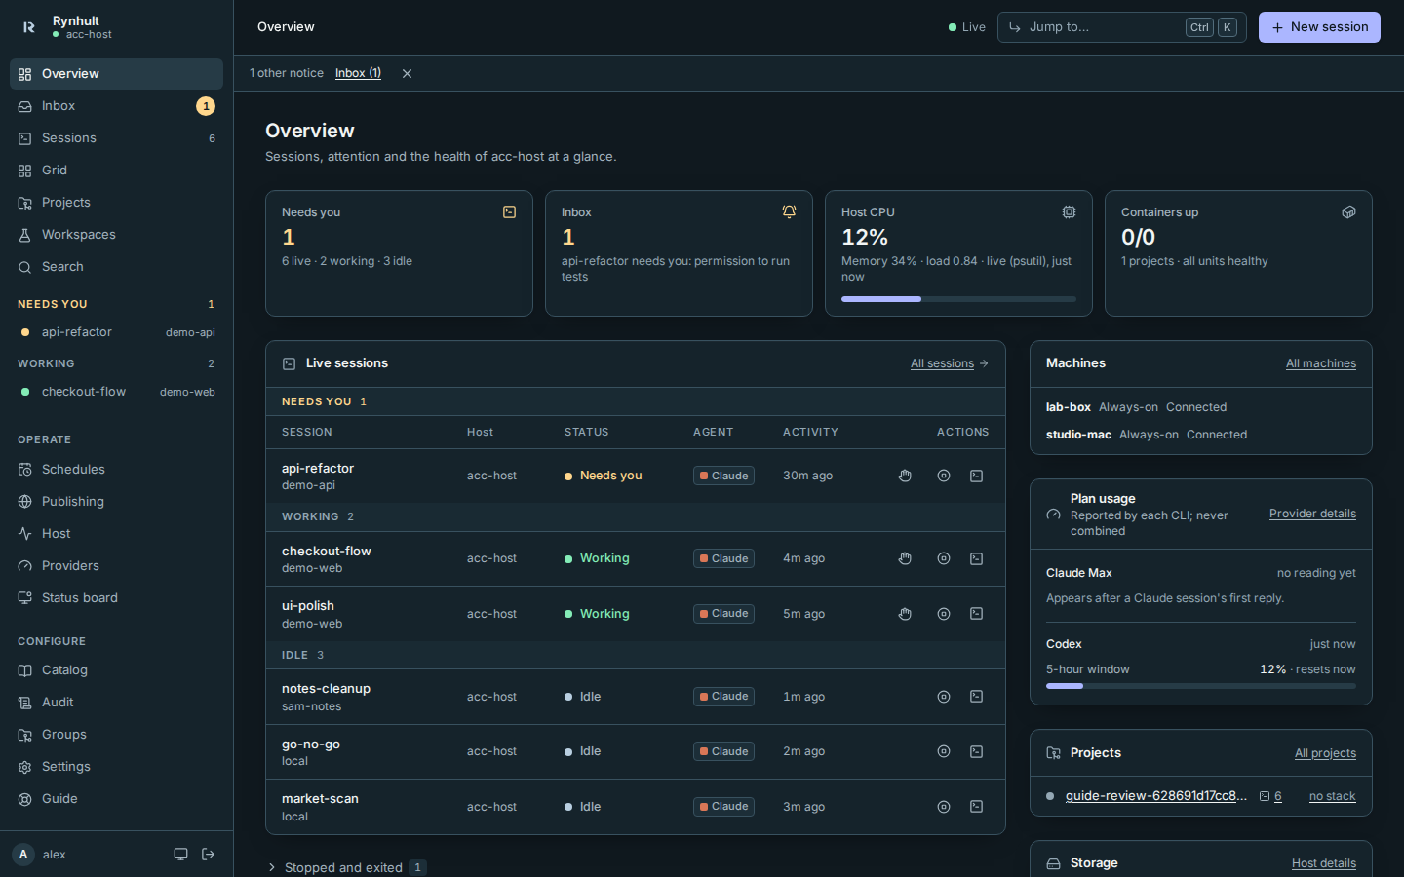Click the no stack link in Projects
Image resolution: width=1404 pixels, height=877 pixels.
click(x=1332, y=796)
